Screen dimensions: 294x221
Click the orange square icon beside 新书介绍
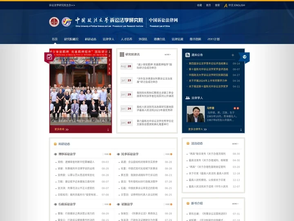pos(188,203)
